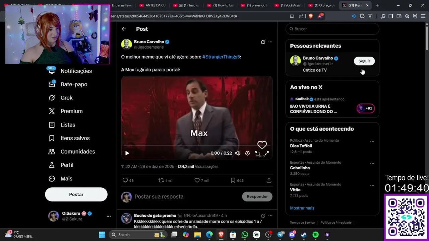This screenshot has height=241, width=429.
Task: Seek on the video progress bar
Action: click(x=197, y=145)
